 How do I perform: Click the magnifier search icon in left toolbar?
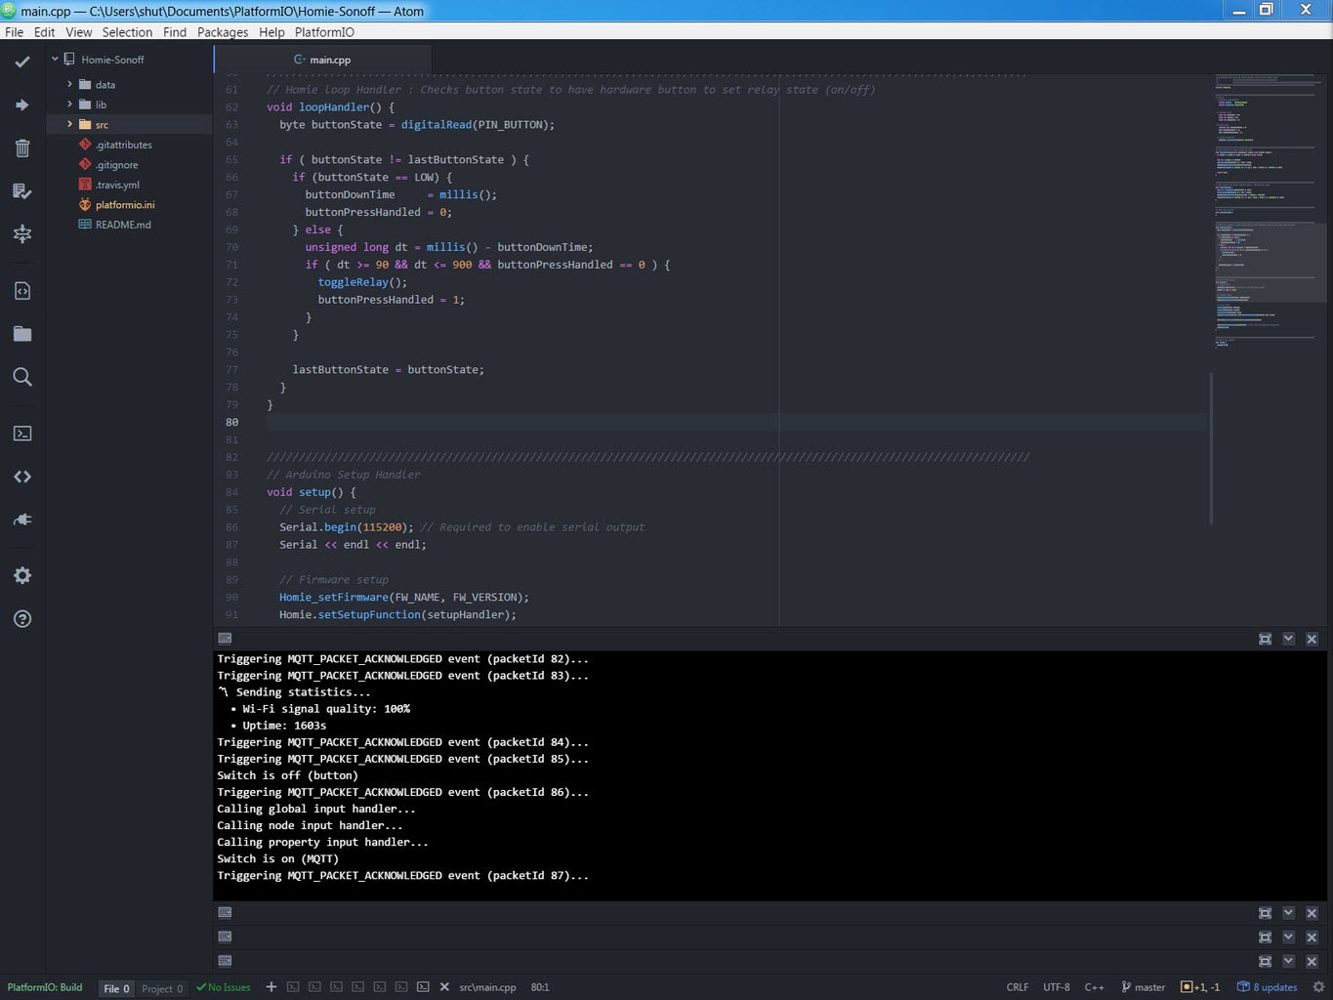tap(22, 377)
